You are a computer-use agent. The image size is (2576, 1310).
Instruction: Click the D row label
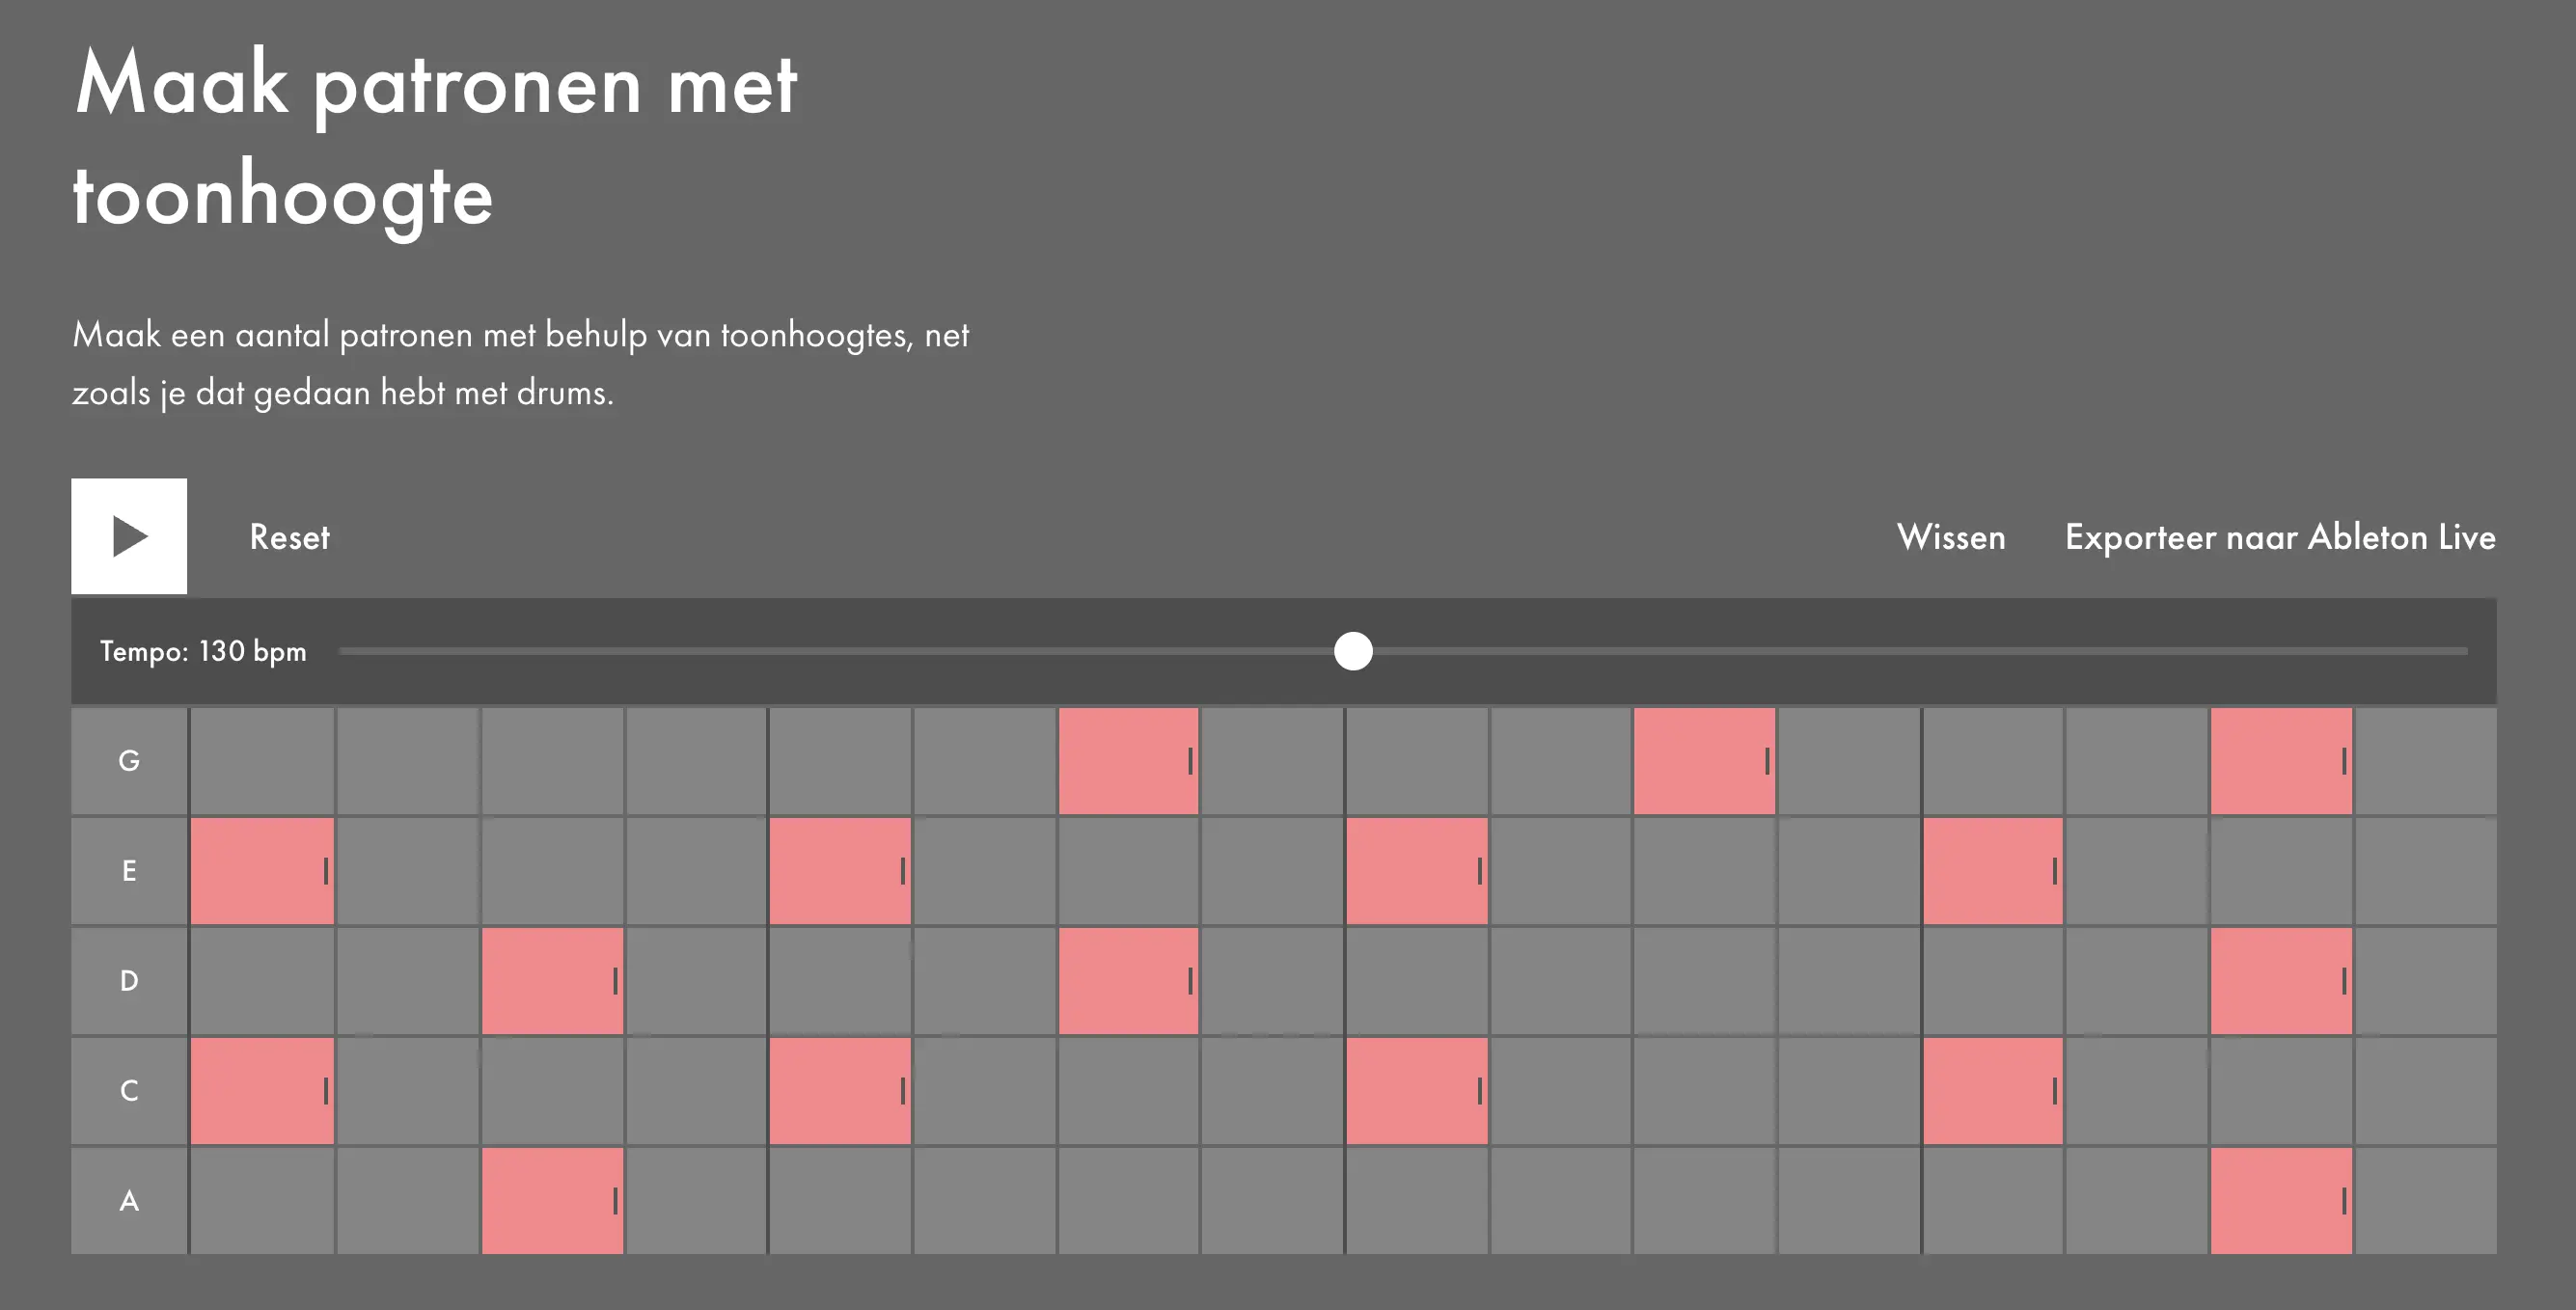click(x=129, y=980)
